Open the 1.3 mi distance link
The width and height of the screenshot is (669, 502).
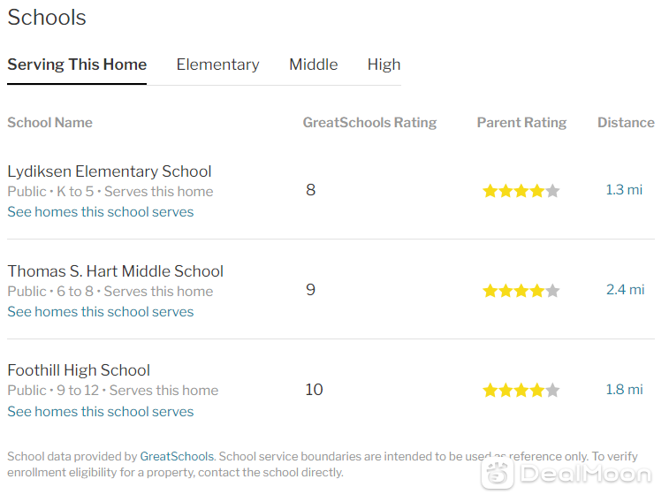(x=624, y=190)
